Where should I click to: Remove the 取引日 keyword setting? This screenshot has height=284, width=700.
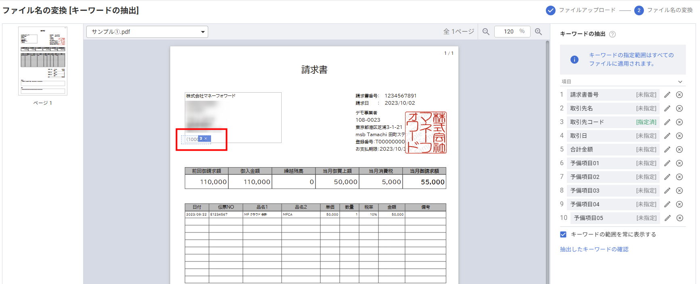click(679, 136)
